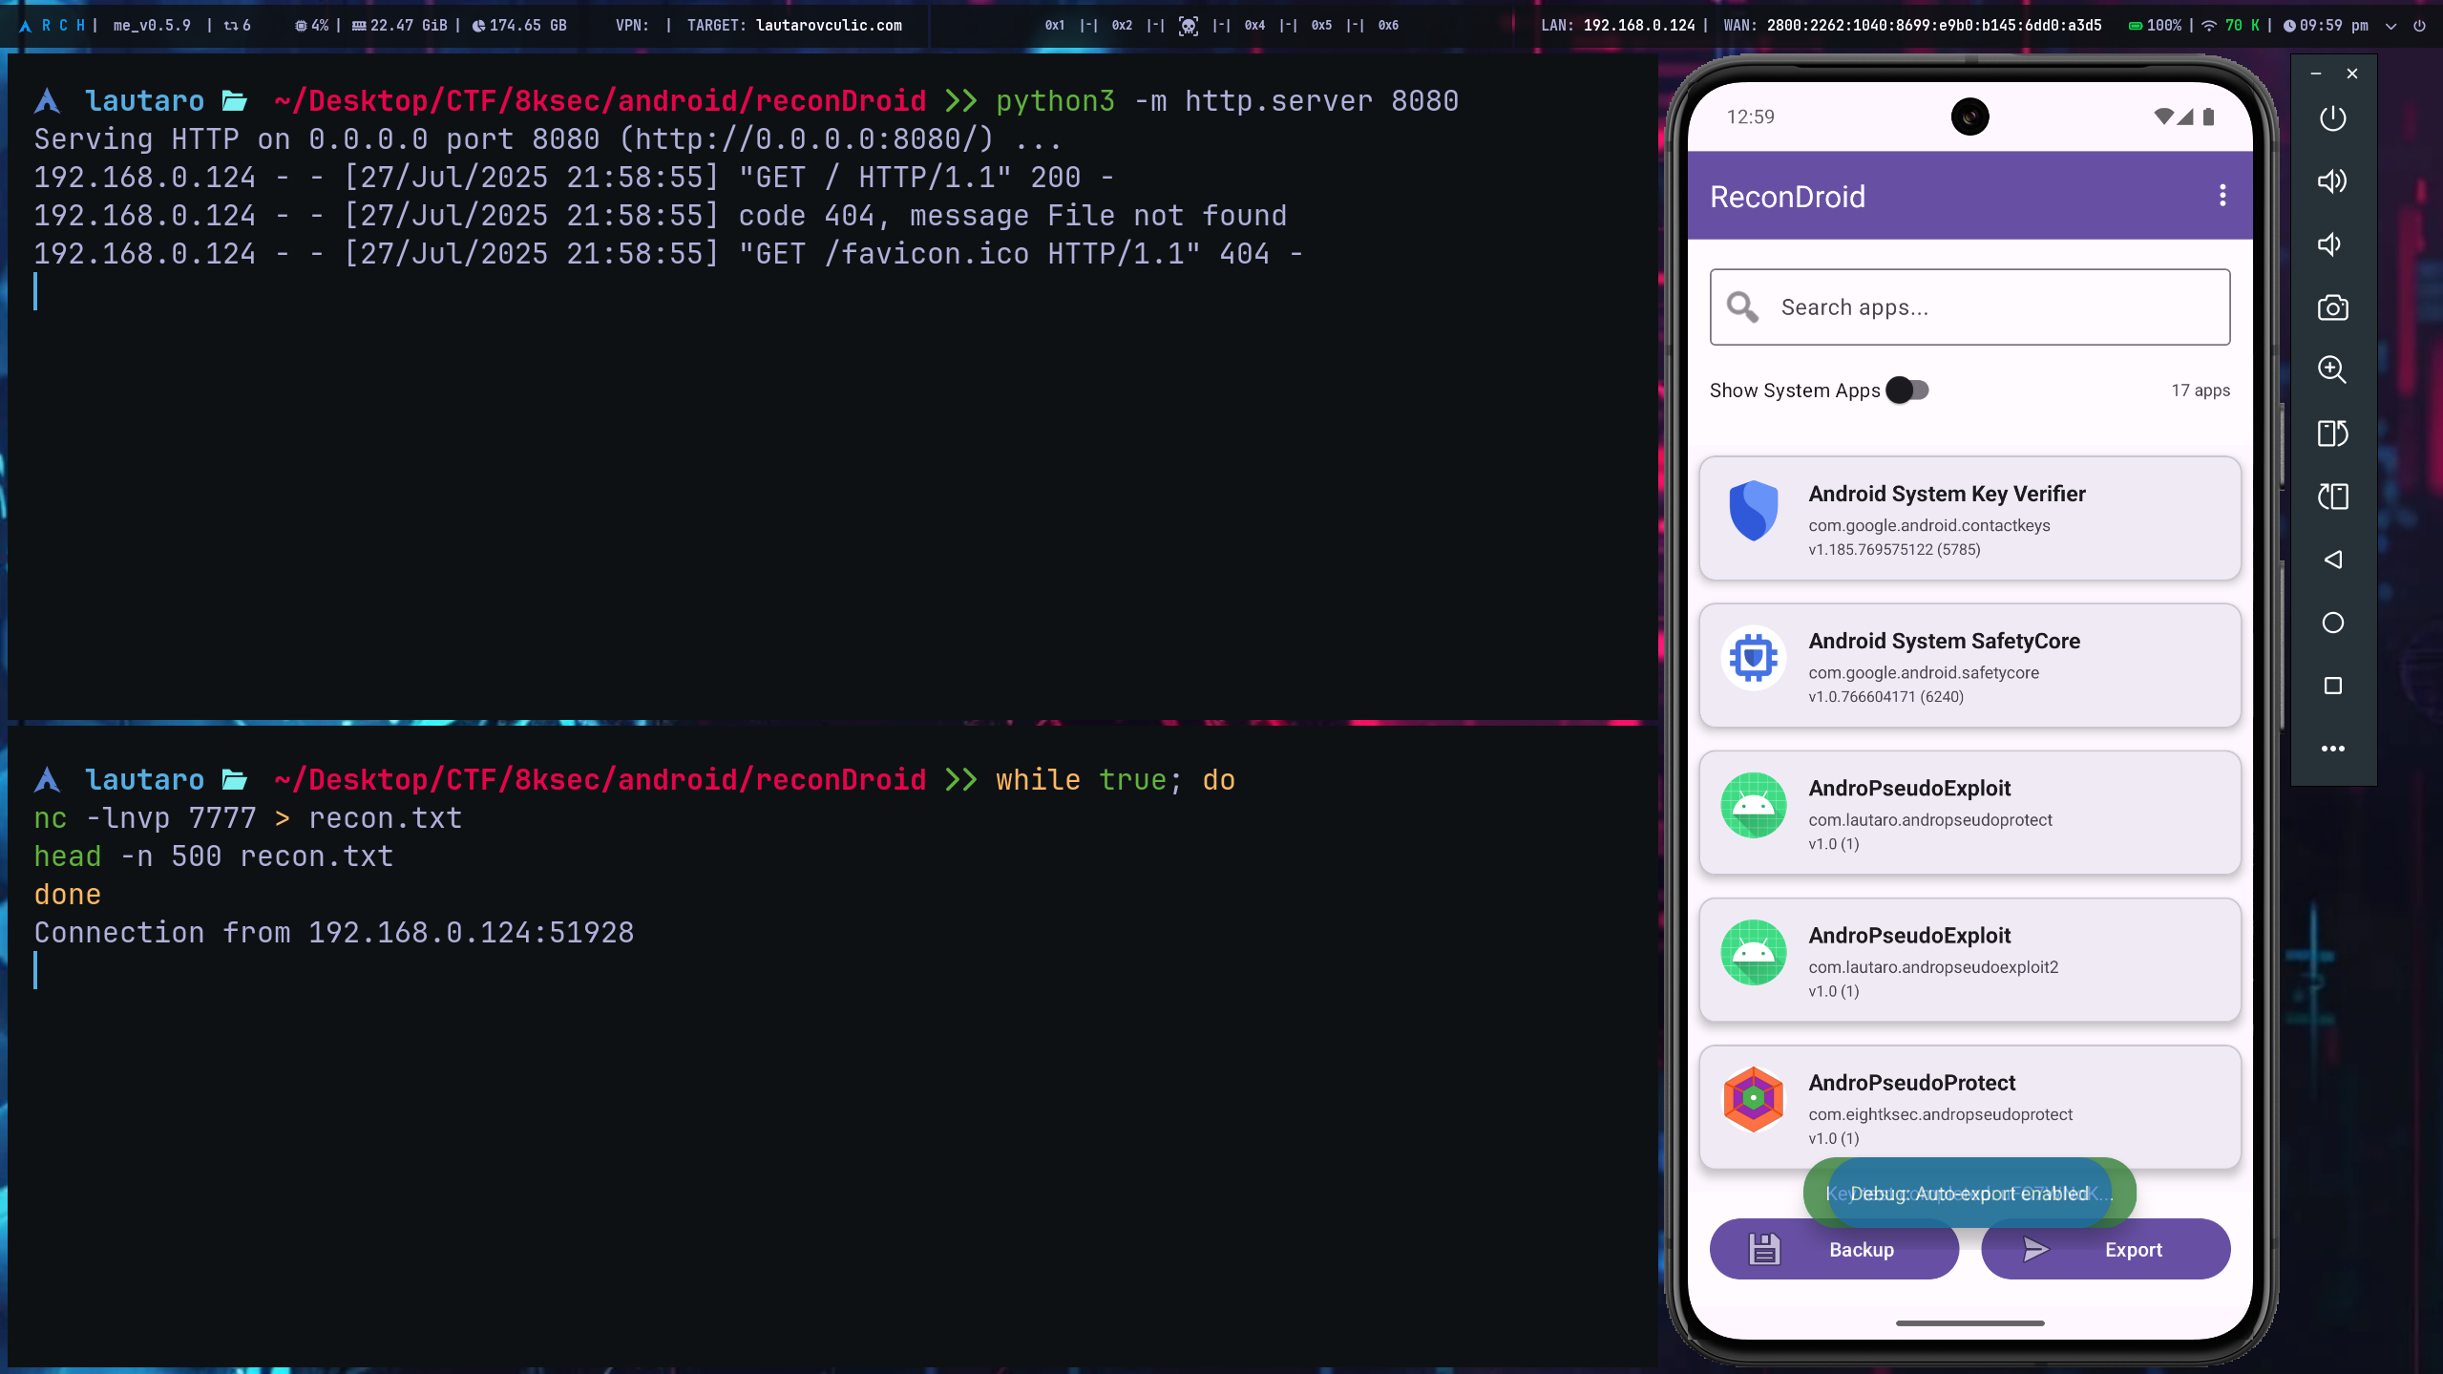The height and width of the screenshot is (1374, 2443).
Task: Click in the Search apps field
Action: click(x=1969, y=307)
